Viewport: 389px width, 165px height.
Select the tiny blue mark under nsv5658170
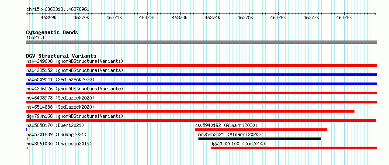pyautogui.click(x=27, y=130)
